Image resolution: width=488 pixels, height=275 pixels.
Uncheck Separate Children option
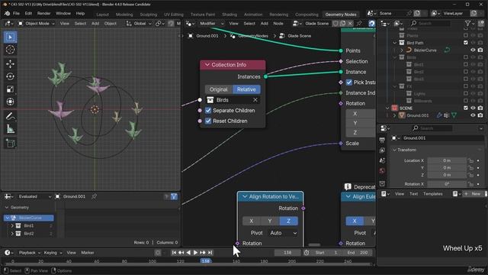(208, 110)
